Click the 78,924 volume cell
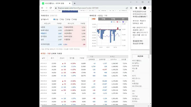Image resolution: width=191 pixels, height=107 pixels. pos(83,81)
